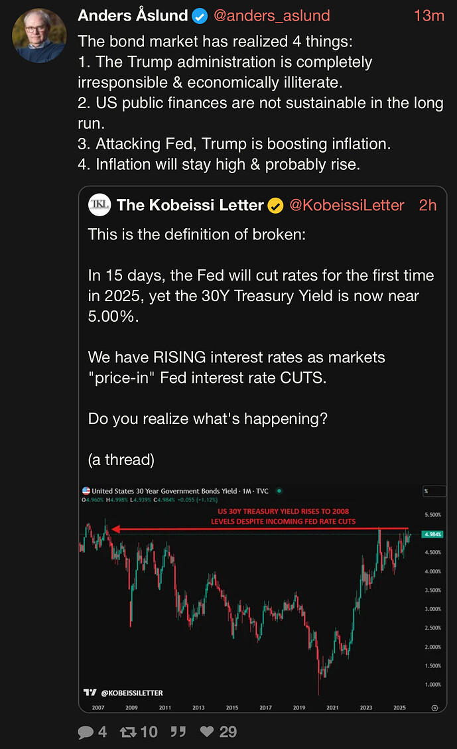The height and width of the screenshot is (749, 457).
Task: Click the US flag icon on the chart
Action: [x=86, y=491]
